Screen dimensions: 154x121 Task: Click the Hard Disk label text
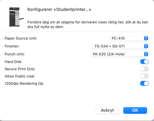(13, 62)
